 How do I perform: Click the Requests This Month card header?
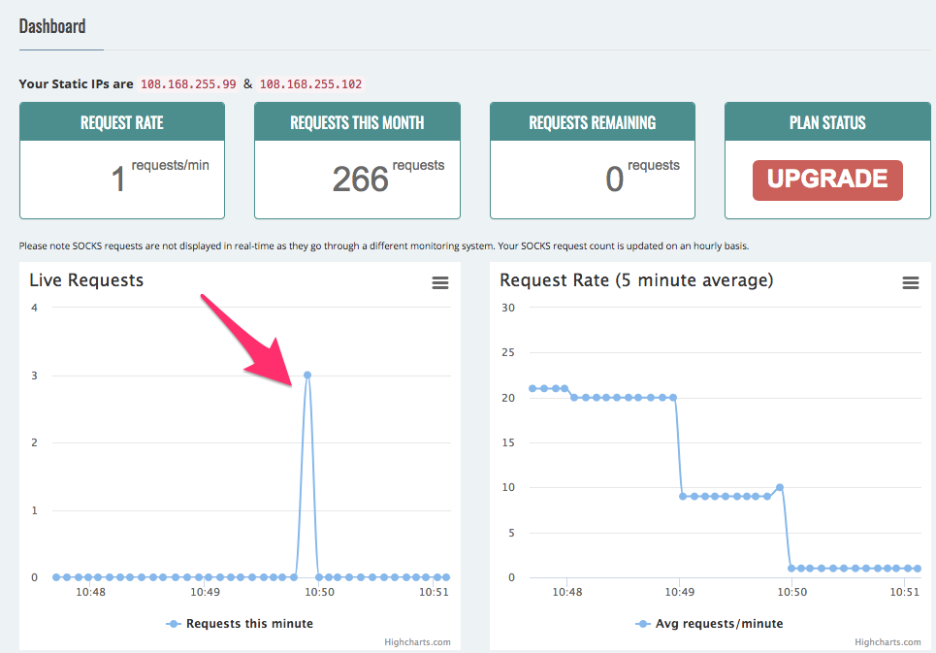[x=357, y=121]
